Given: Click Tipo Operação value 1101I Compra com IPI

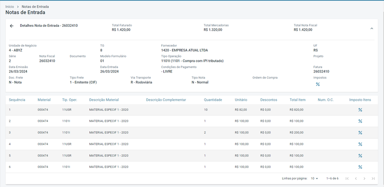Looking at the screenshot, I should tap(192, 61).
